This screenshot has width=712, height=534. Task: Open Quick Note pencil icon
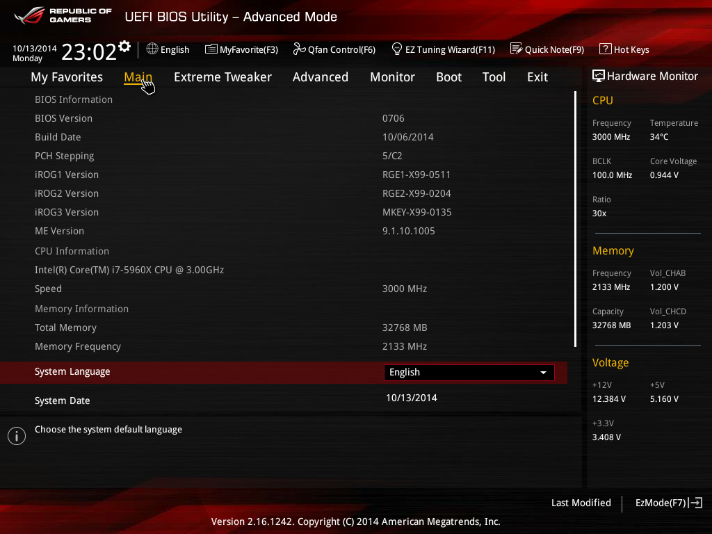pyautogui.click(x=517, y=49)
